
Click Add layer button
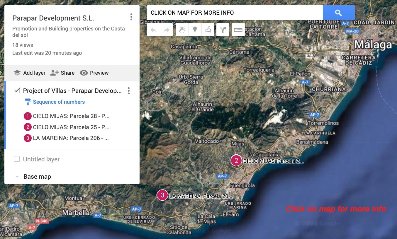click(x=29, y=73)
